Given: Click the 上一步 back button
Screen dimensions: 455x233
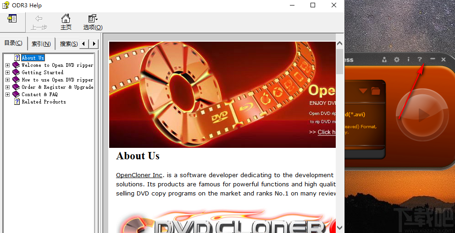Looking at the screenshot, I should (x=39, y=22).
